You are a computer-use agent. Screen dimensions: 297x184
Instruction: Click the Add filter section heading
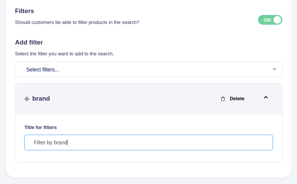tap(29, 43)
